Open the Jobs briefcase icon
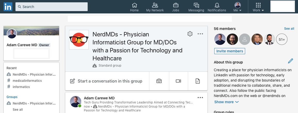 click(x=176, y=7)
